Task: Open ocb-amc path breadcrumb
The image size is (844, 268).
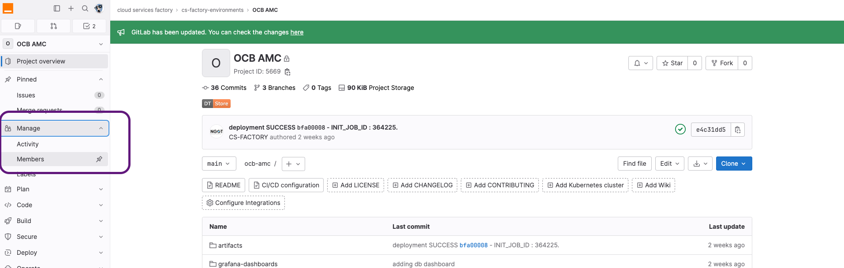Action: click(x=258, y=164)
